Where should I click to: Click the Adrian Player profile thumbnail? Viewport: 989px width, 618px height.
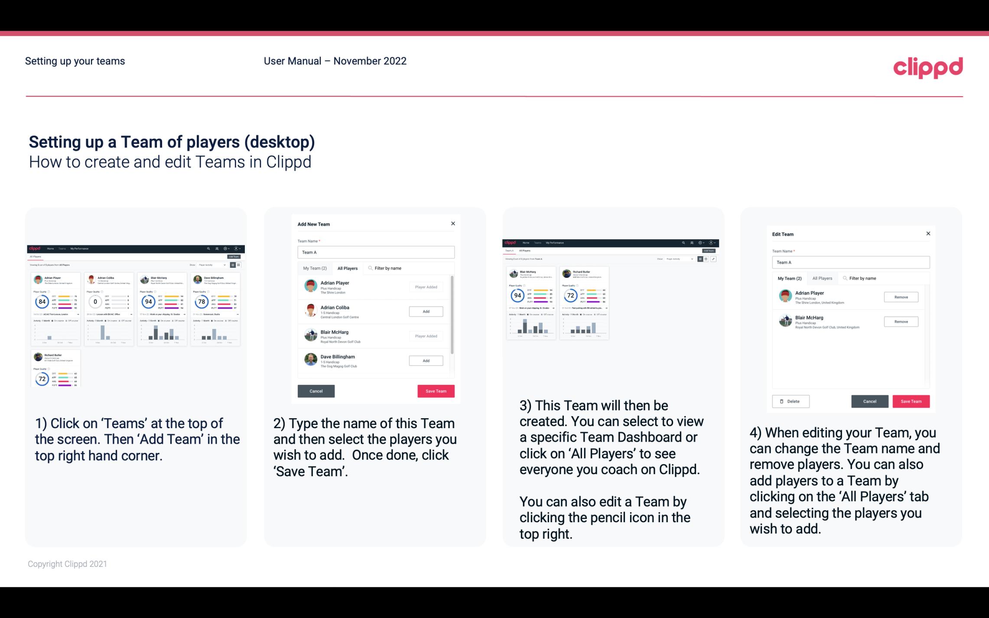click(x=310, y=286)
